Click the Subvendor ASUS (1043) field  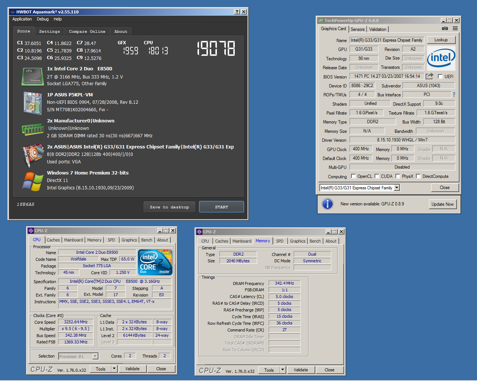(x=429, y=86)
